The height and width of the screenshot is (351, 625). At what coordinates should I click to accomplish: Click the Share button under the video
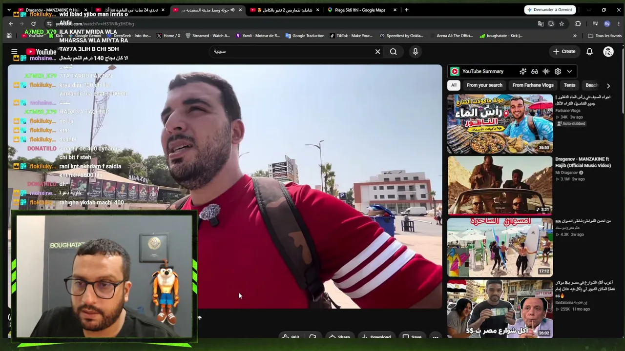coord(339,337)
